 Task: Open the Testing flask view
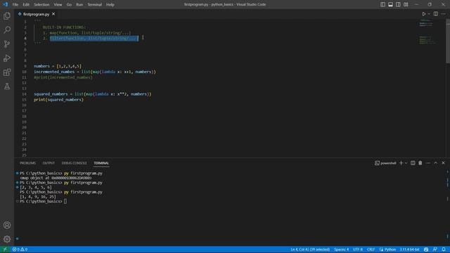click(x=7, y=86)
